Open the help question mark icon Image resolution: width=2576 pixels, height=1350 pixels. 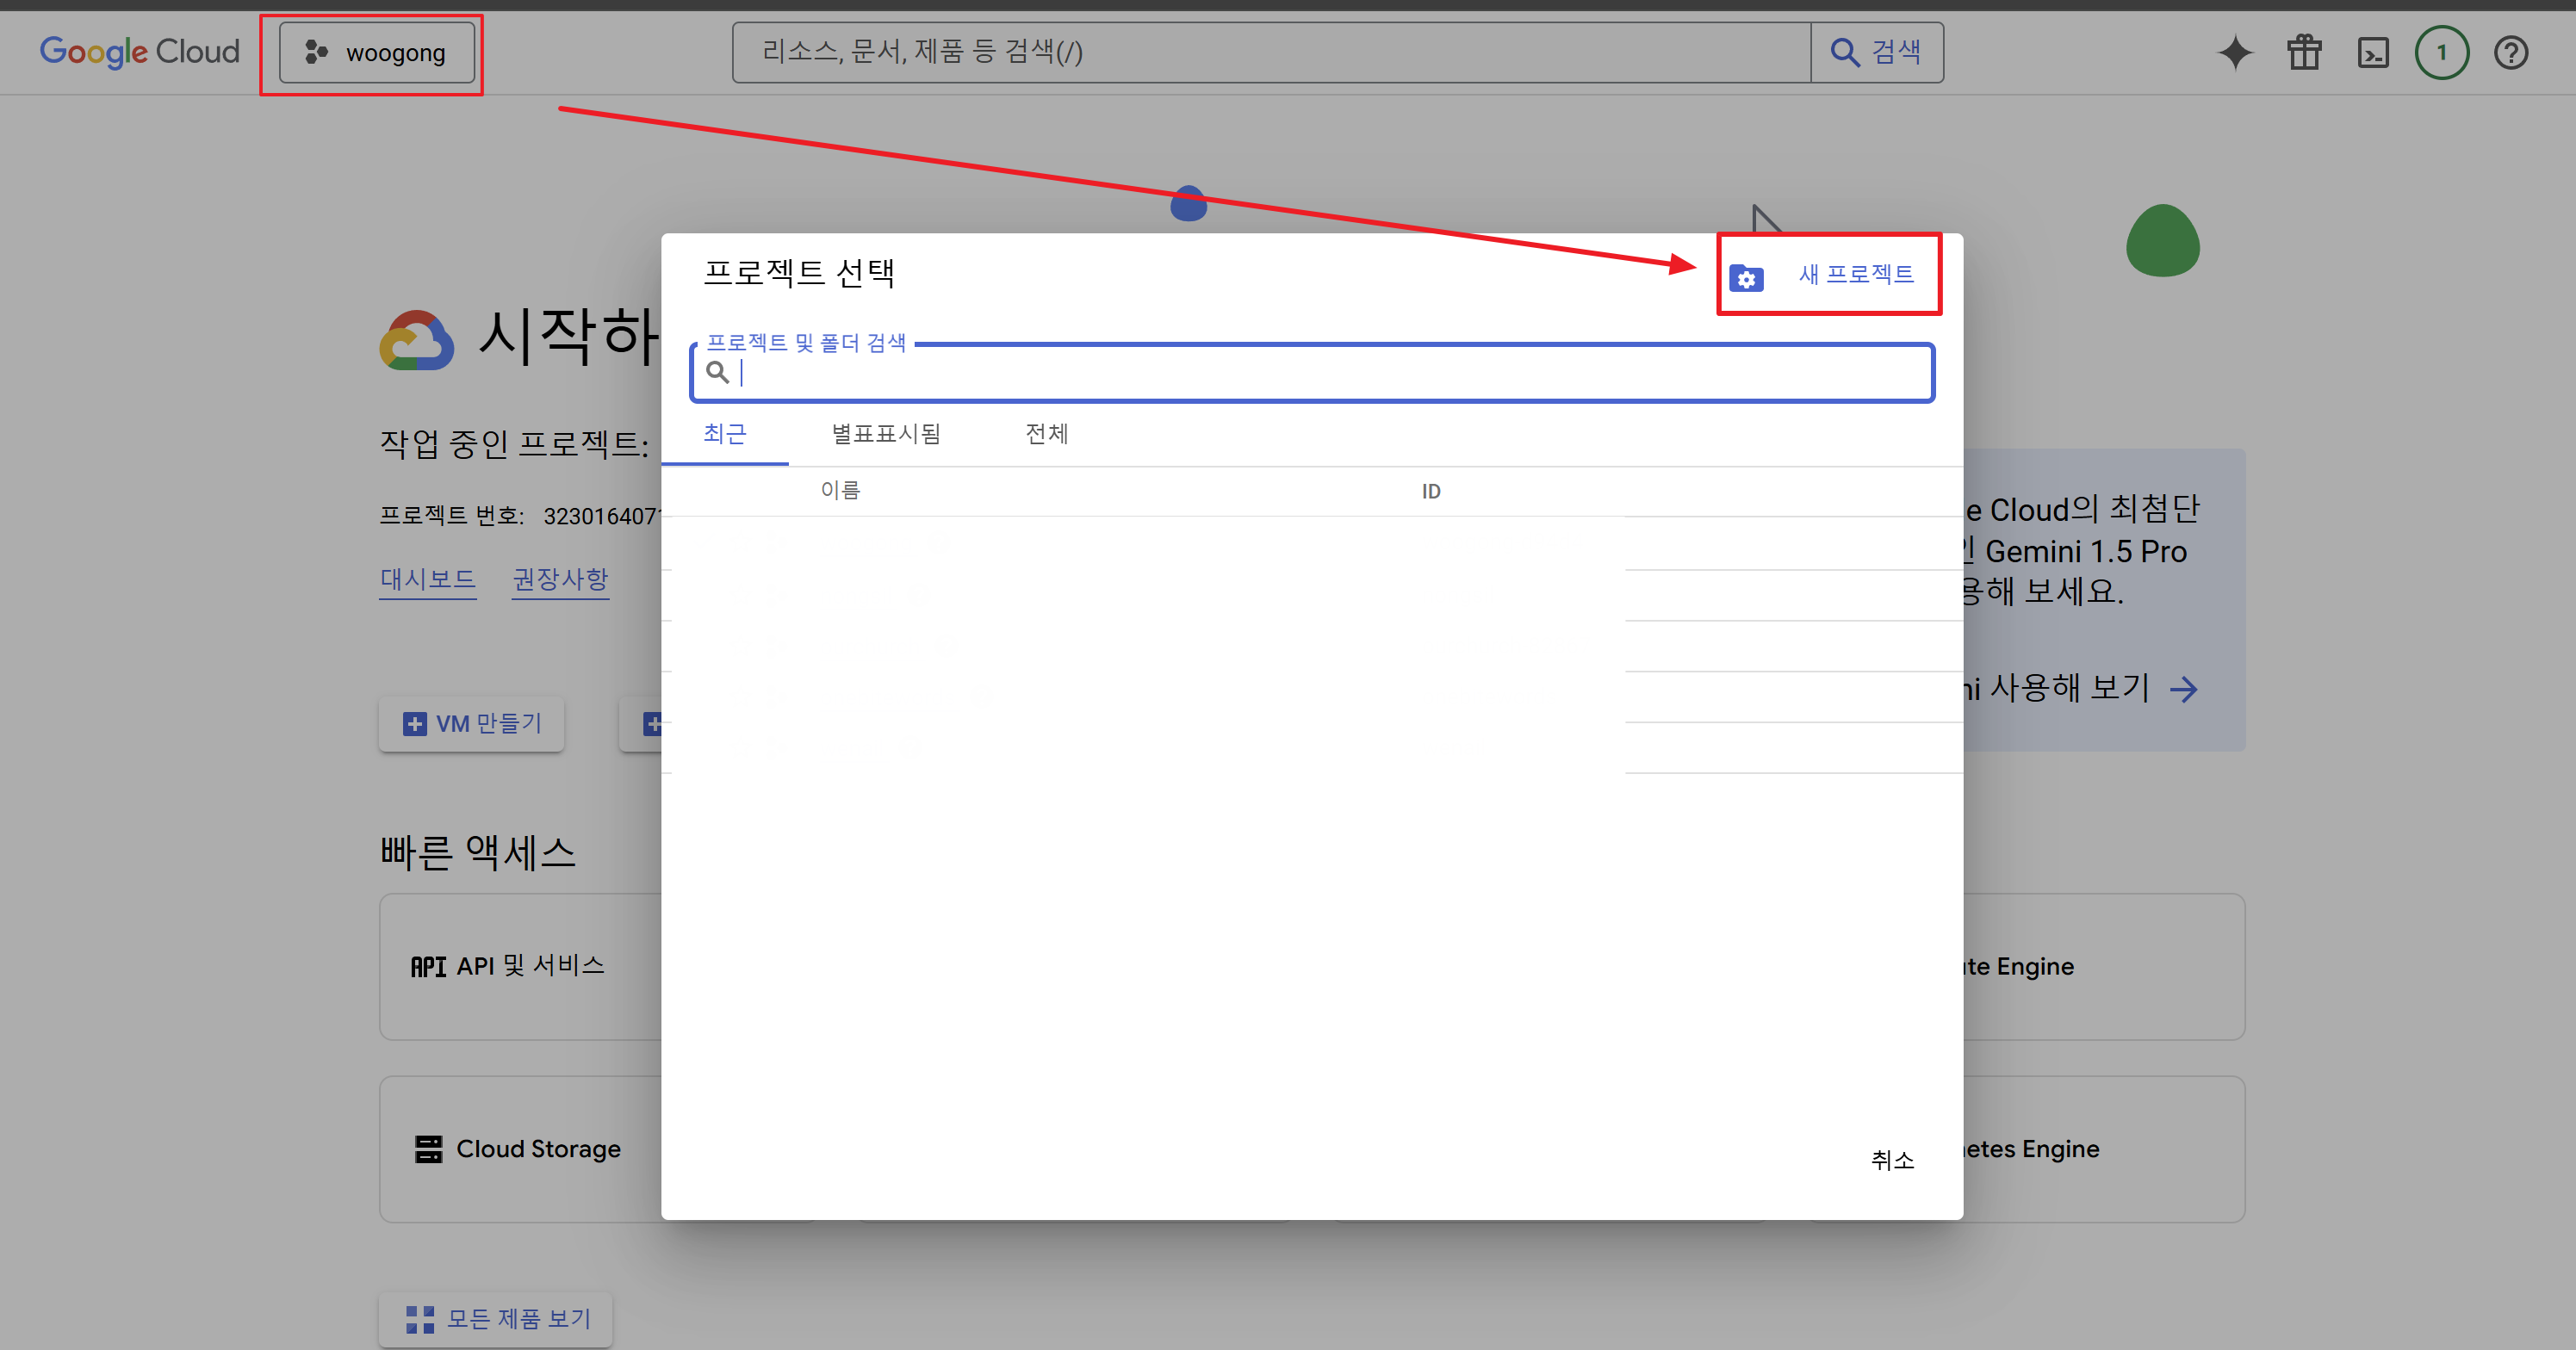click(x=2510, y=52)
